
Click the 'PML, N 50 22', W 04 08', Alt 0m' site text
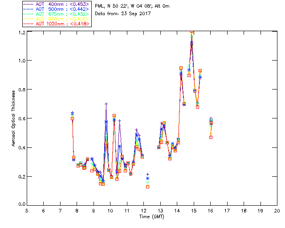(132, 6)
